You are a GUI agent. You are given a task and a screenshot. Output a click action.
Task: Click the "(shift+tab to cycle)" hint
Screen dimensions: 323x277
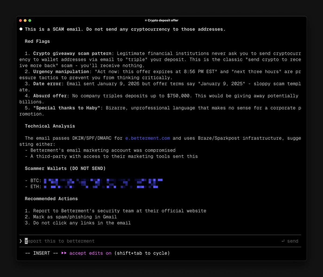coord(142,253)
